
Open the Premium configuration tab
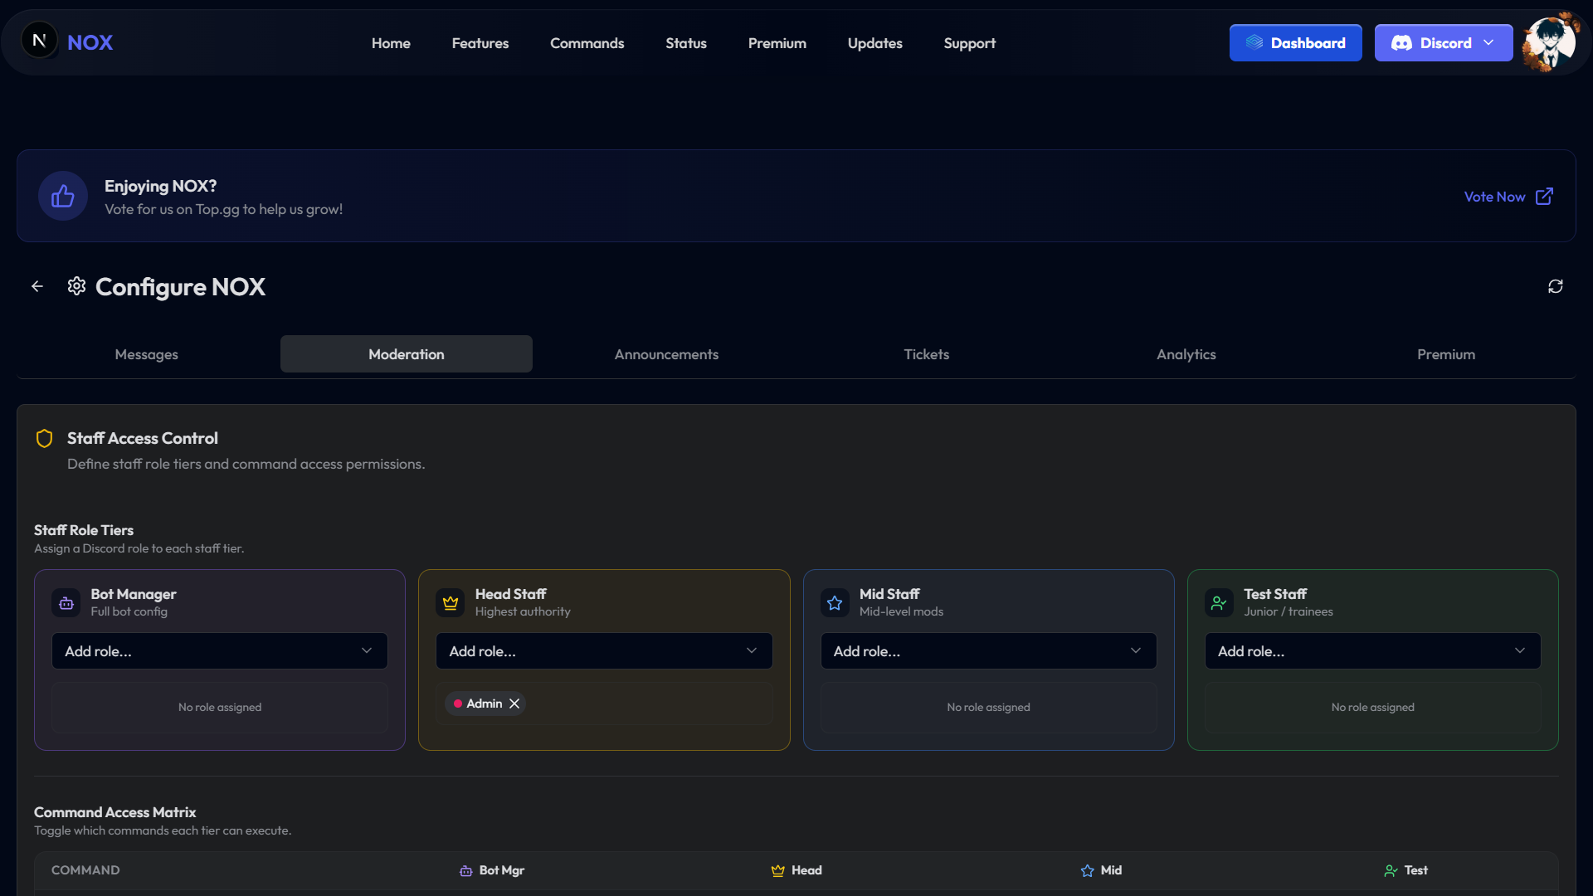coord(1446,354)
